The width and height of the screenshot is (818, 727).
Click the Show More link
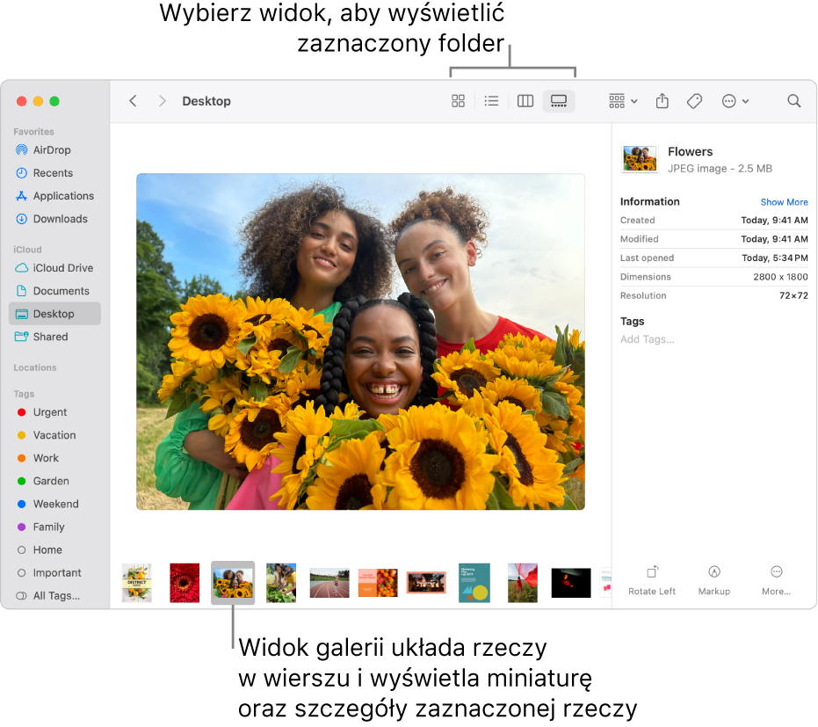[x=784, y=202]
